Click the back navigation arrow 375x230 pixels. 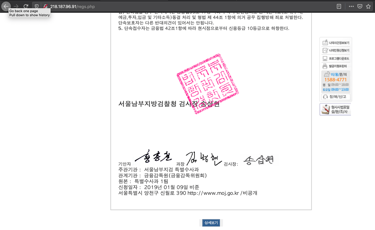pos(6,6)
